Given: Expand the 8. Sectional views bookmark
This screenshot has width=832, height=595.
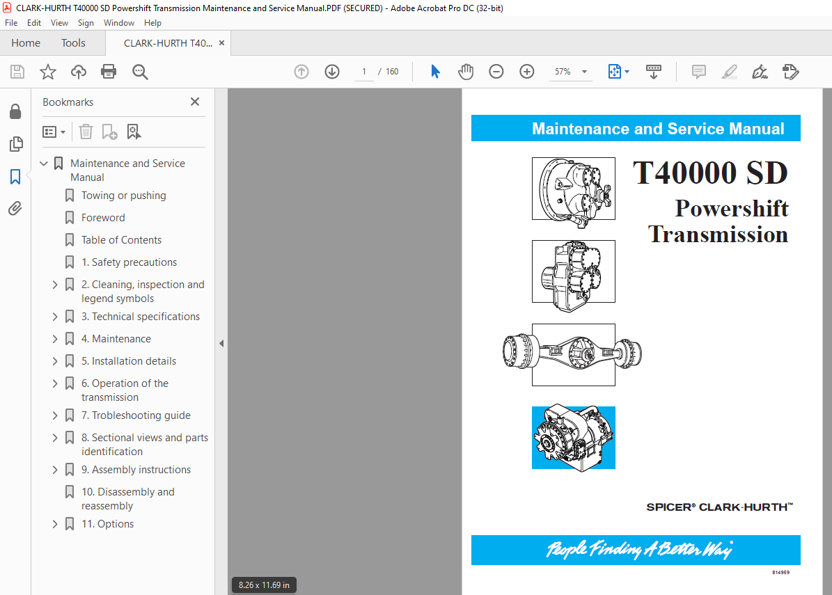Looking at the screenshot, I should click(x=55, y=438).
